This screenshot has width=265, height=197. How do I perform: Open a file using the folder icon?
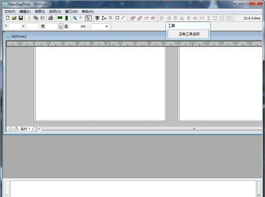pyautogui.click(x=14, y=18)
